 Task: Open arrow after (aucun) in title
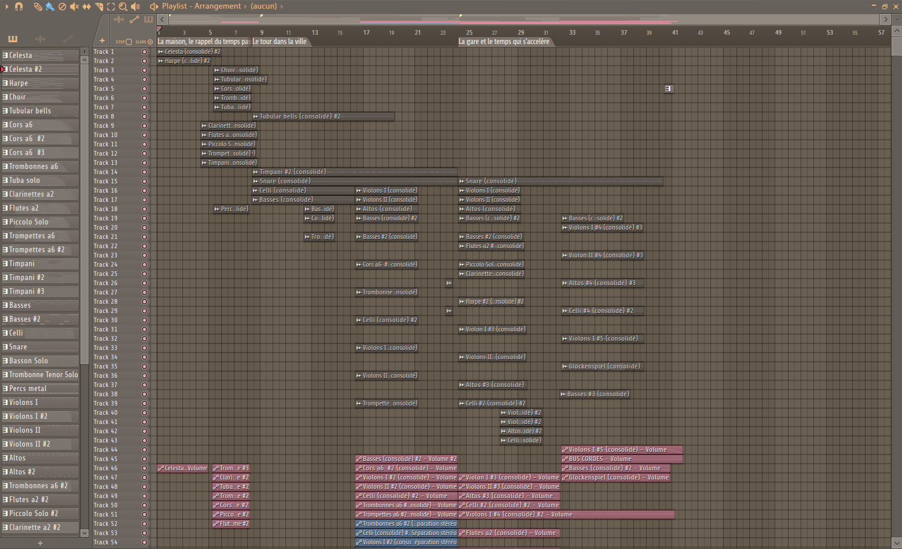pos(282,6)
